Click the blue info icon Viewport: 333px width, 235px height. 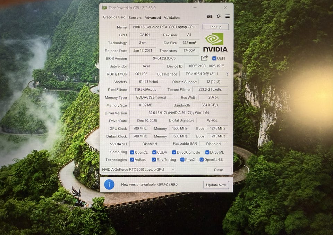(x=109, y=184)
